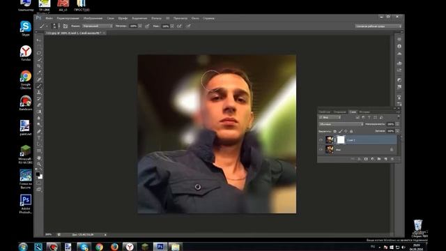Screen dimensions: 446x251
Task: Select the Brush tool in toolbox
Action: pos(39,86)
